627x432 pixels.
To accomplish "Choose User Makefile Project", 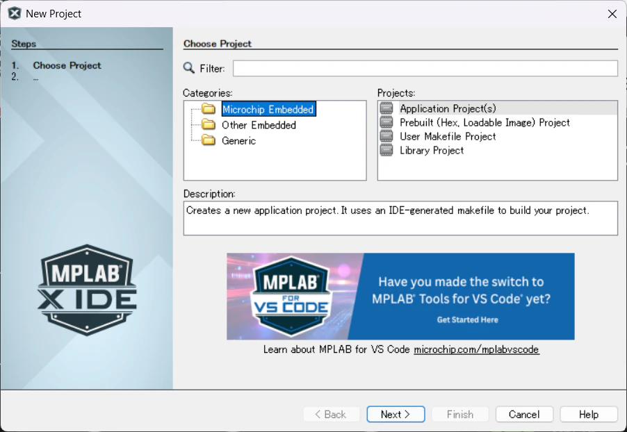I will coord(448,136).
